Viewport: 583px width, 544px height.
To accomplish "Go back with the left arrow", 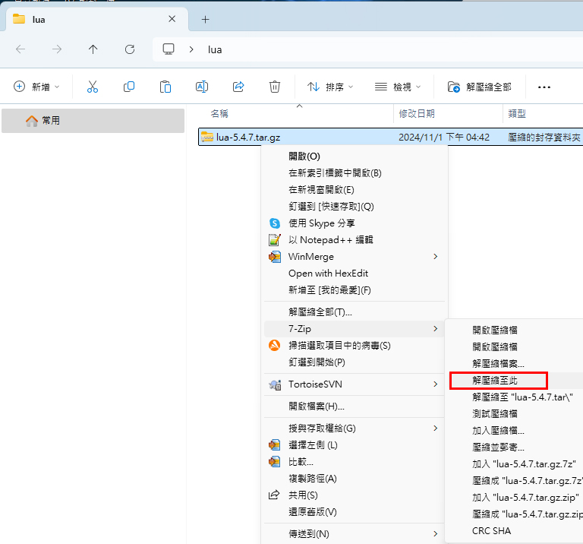I will (20, 49).
